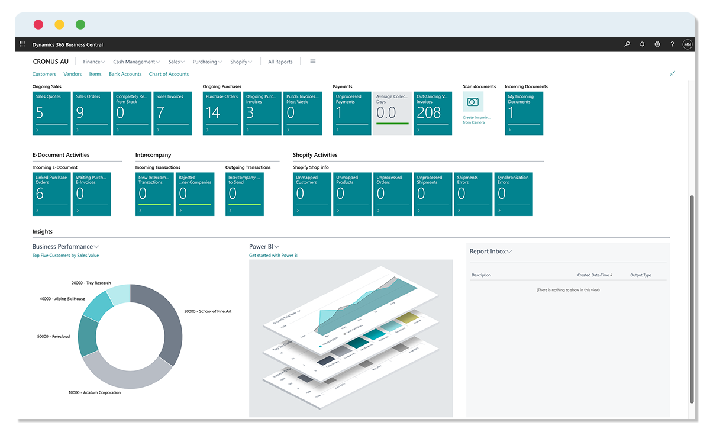Open Linked Purchase Orders tile
Screen dimensions: 710x432
click(x=51, y=194)
